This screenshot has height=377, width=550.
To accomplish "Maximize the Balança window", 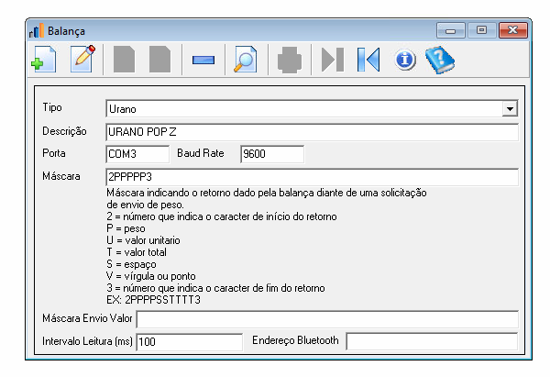I will click(x=481, y=30).
